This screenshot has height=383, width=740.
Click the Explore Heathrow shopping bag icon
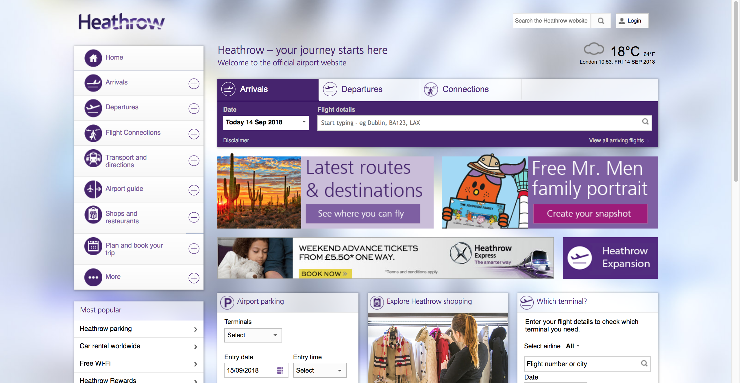(377, 302)
